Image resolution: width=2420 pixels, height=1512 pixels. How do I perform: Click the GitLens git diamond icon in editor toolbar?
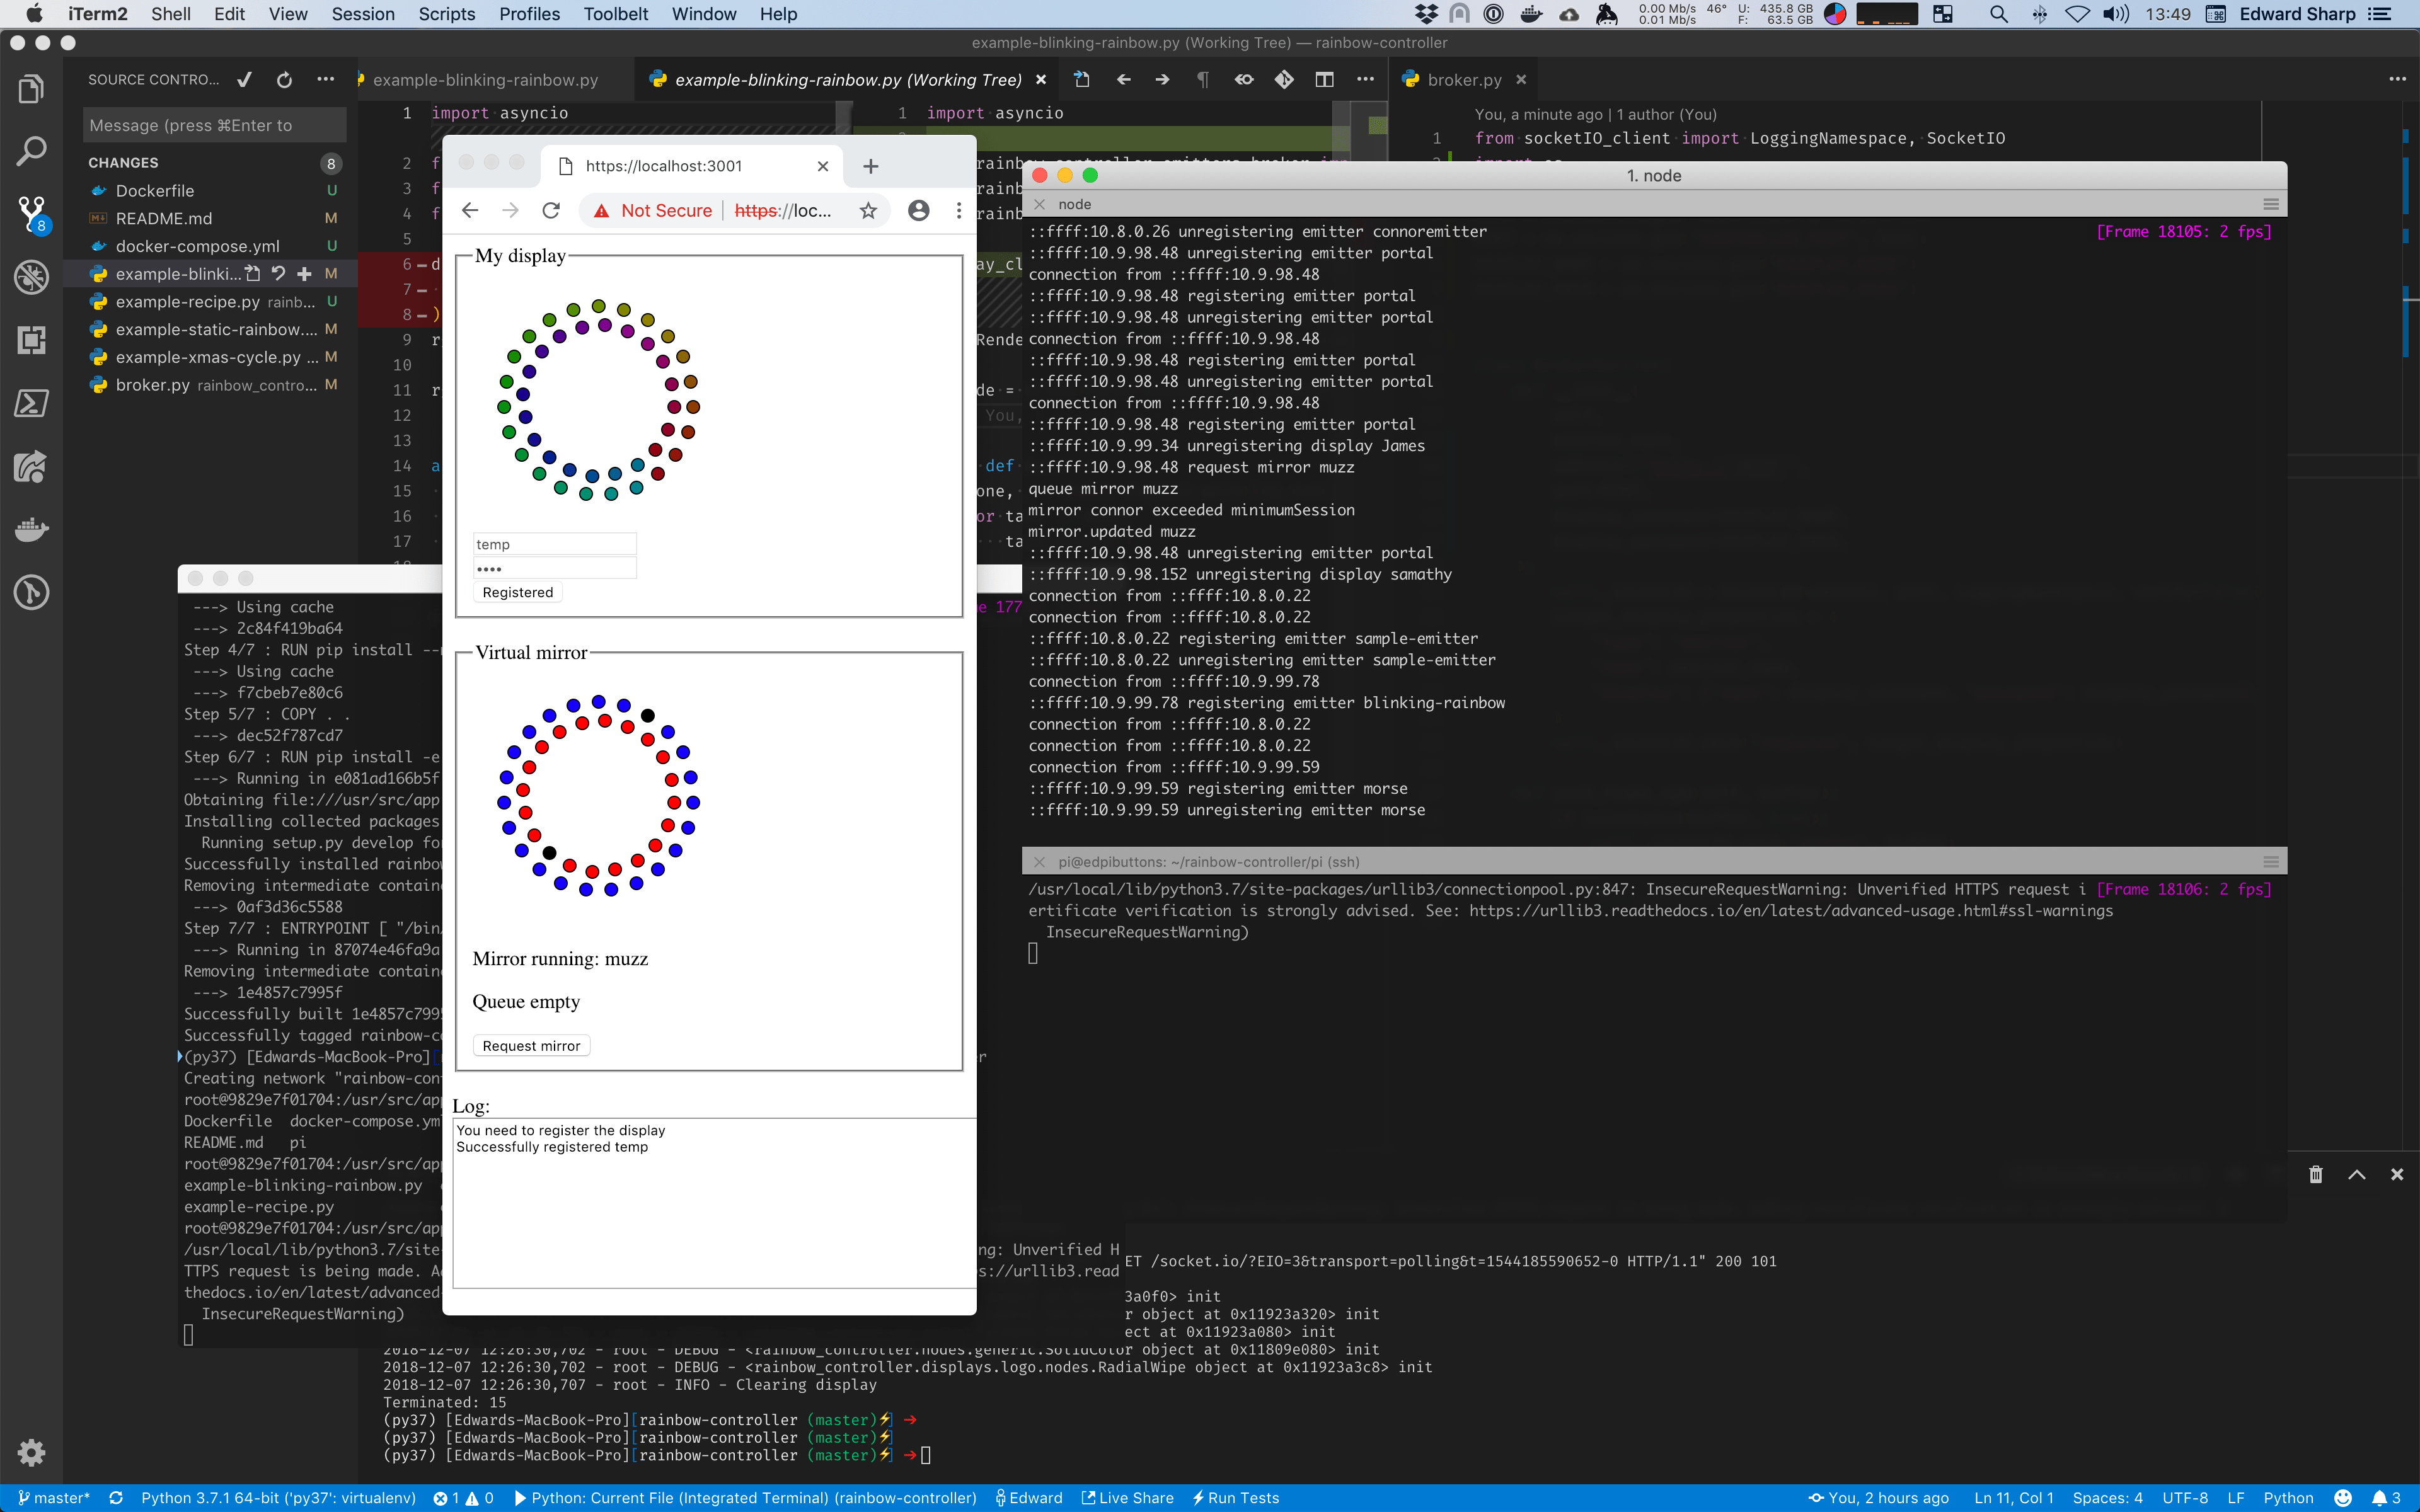coord(1284,80)
